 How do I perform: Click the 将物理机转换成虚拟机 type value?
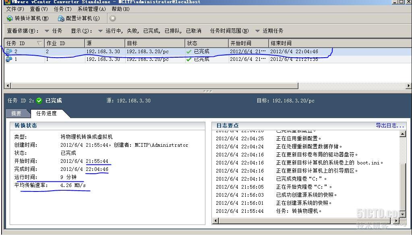(87, 137)
